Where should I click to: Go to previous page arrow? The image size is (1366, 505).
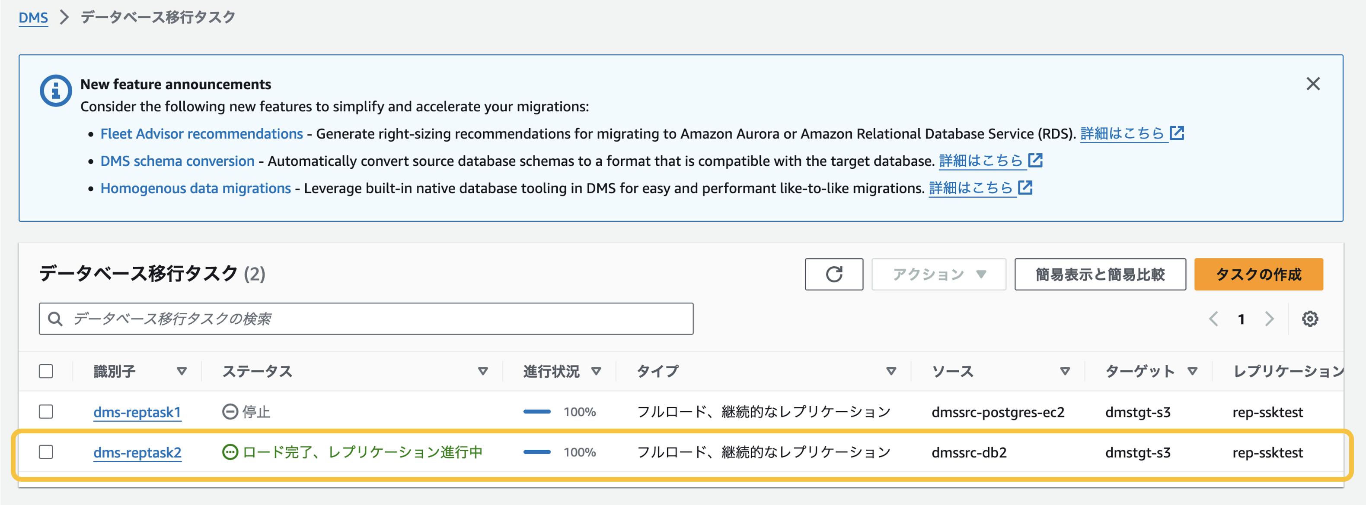pyautogui.click(x=1213, y=319)
